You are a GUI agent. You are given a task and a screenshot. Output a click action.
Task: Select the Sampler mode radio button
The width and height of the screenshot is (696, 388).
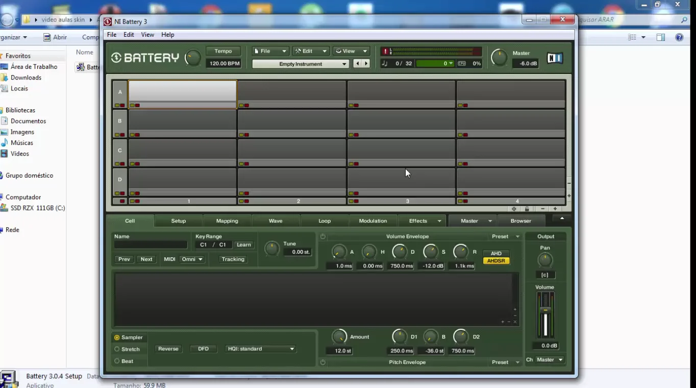[x=117, y=337]
